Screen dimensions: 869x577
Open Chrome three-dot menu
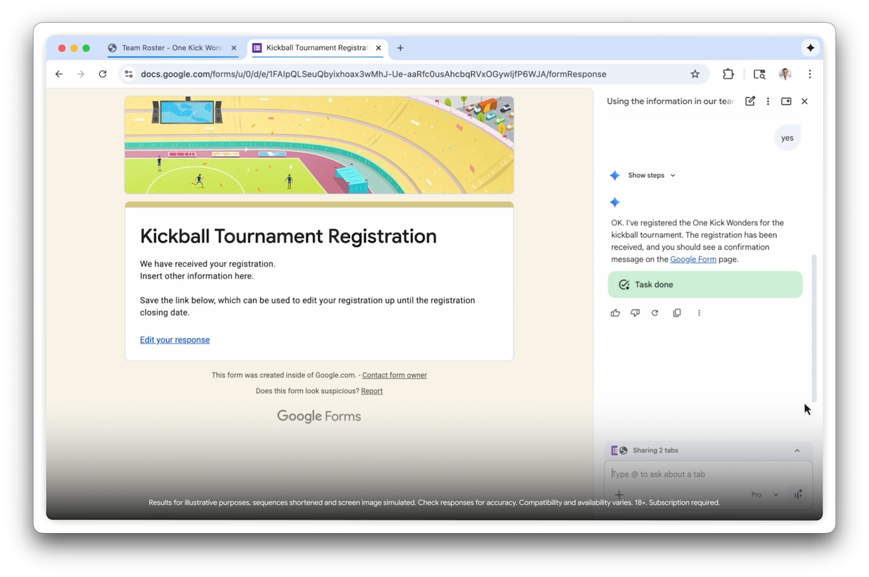pyautogui.click(x=810, y=74)
